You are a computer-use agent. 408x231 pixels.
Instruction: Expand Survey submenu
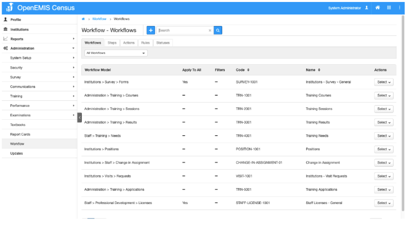73,77
